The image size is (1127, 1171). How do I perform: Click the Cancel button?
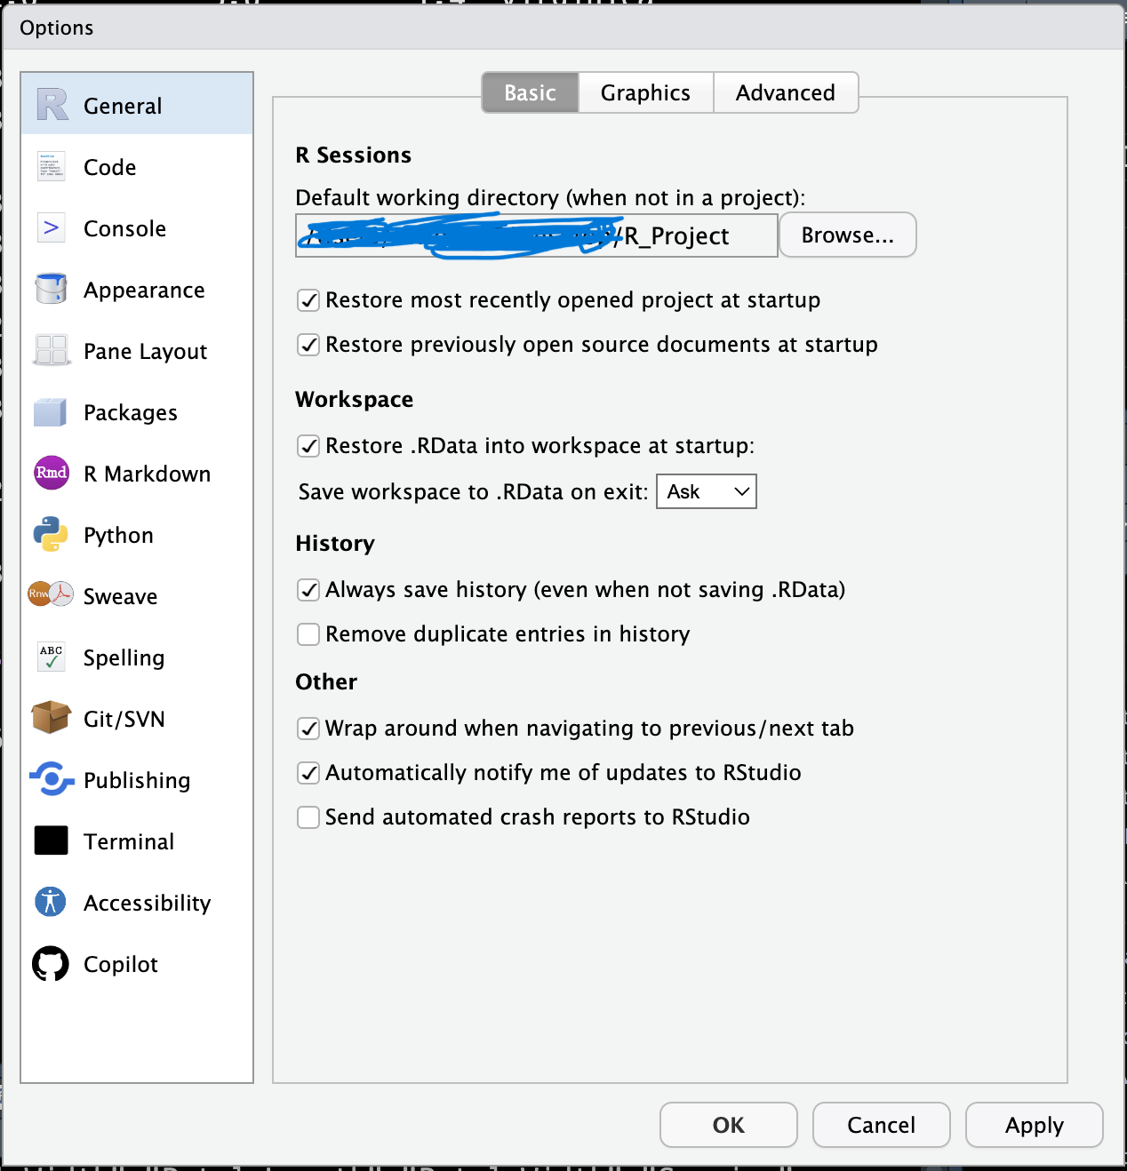(x=882, y=1125)
